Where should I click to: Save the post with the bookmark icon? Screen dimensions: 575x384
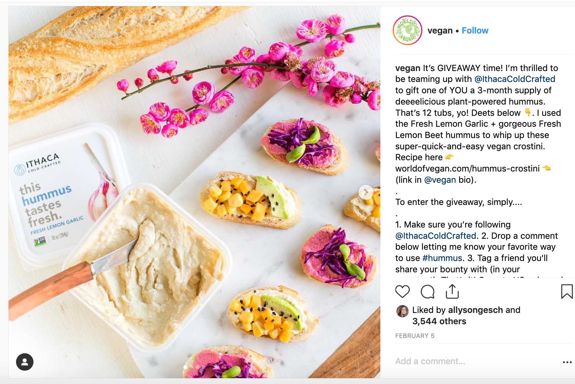click(x=567, y=291)
